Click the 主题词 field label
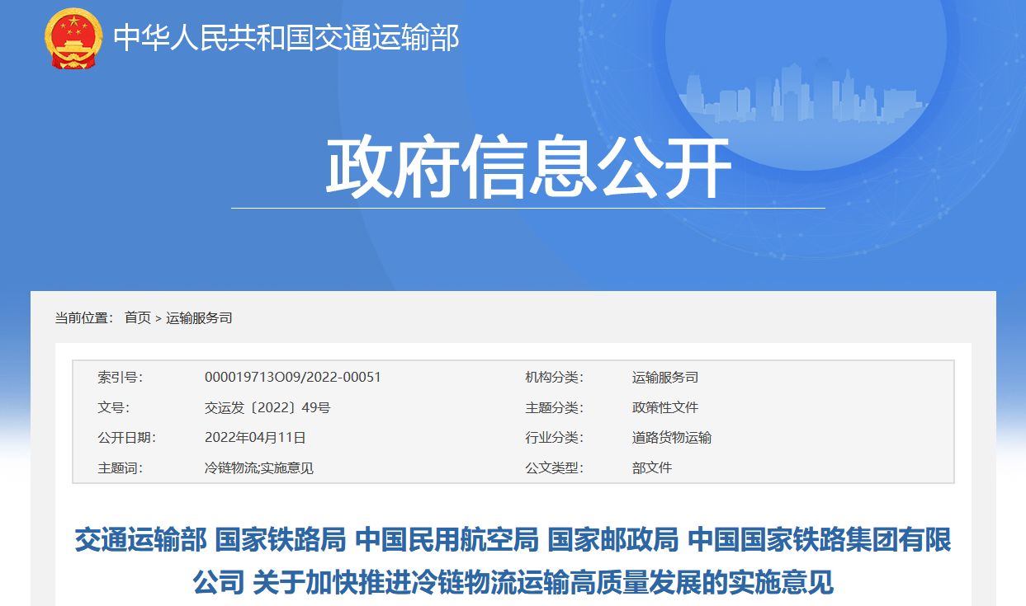Image resolution: width=1026 pixels, height=606 pixels. (x=120, y=467)
